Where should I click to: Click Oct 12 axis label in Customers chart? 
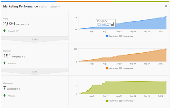[x=160, y=96]
